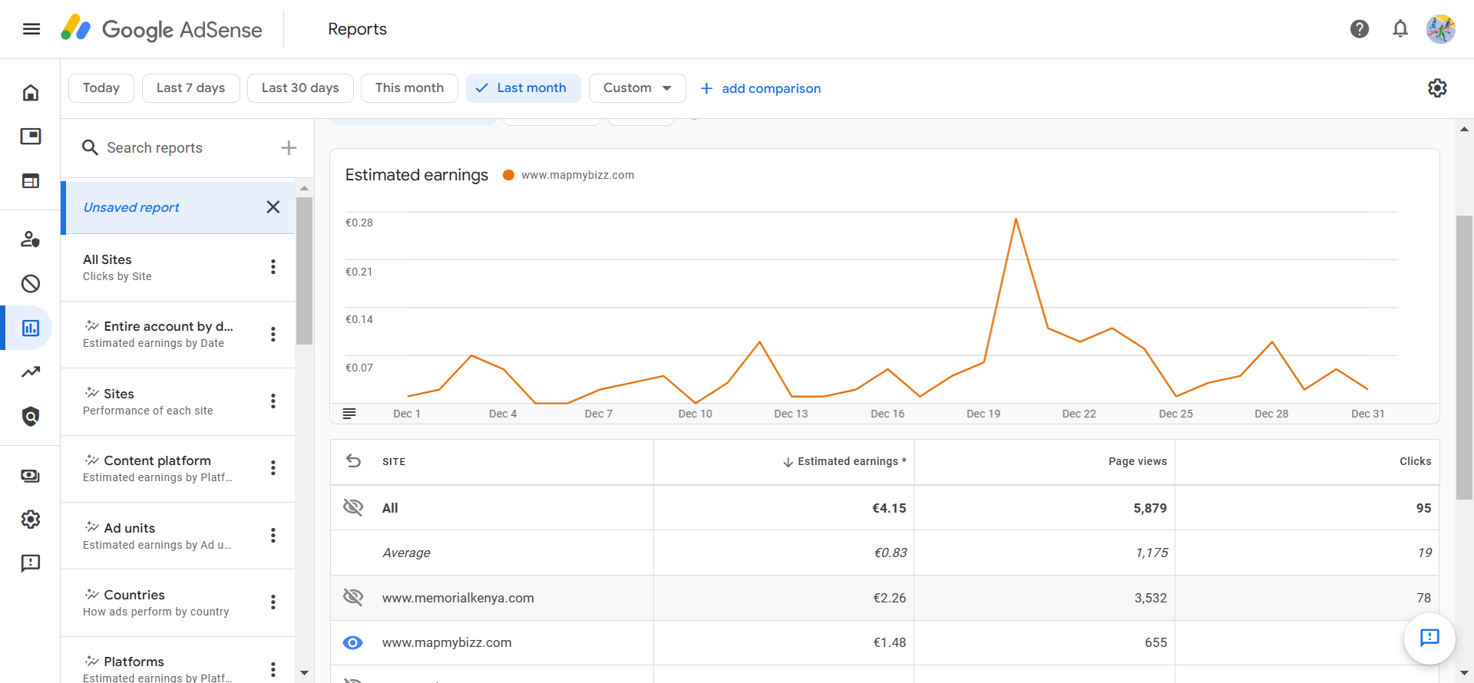The image size is (1474, 683).
Task: Click the www.mapmybizz.com site name
Action: point(447,642)
